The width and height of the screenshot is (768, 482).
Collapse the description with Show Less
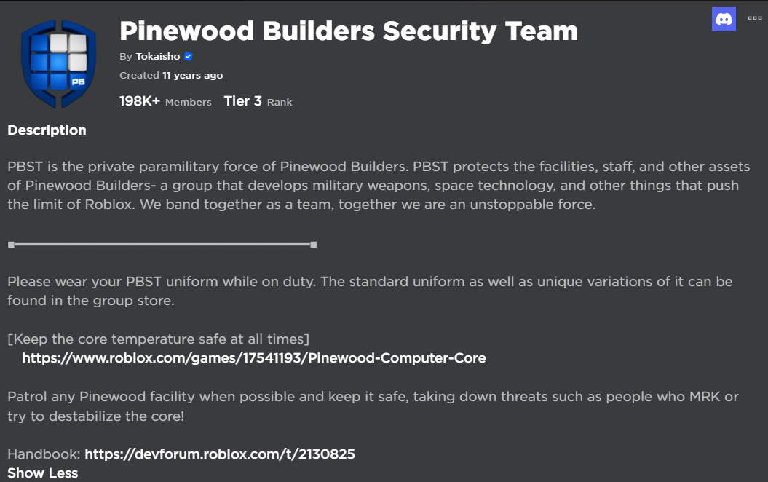pos(42,473)
